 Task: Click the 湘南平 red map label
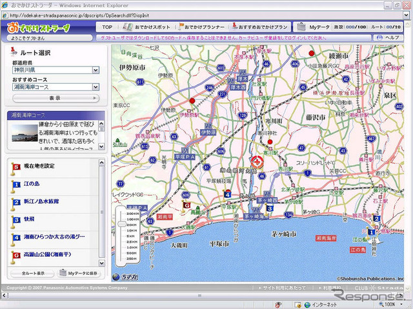click(x=165, y=217)
